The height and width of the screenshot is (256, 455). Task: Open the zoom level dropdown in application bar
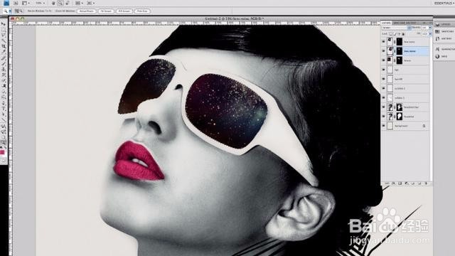(x=40, y=3)
